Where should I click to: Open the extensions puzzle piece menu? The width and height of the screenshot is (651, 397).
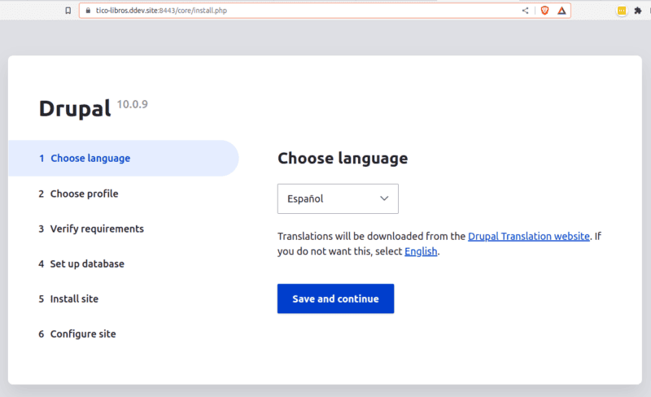638,11
